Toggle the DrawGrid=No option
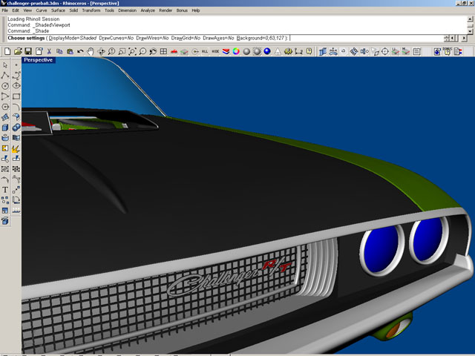Image resolution: width=475 pixels, height=356 pixels. [186, 38]
